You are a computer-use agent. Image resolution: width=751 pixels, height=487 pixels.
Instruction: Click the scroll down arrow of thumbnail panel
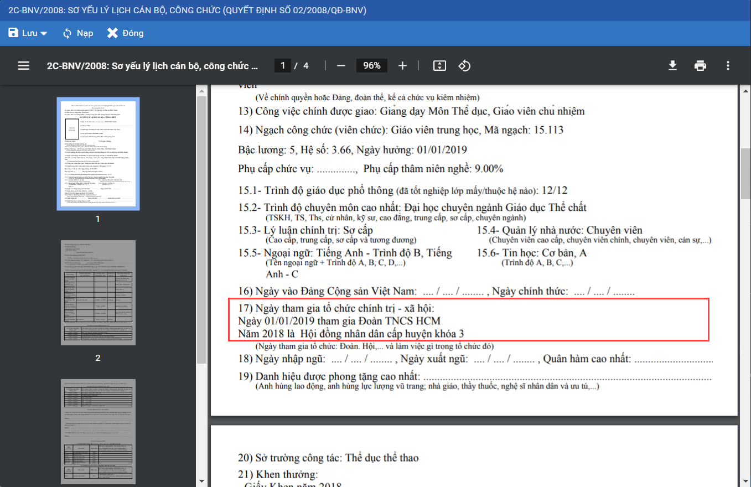point(201,481)
